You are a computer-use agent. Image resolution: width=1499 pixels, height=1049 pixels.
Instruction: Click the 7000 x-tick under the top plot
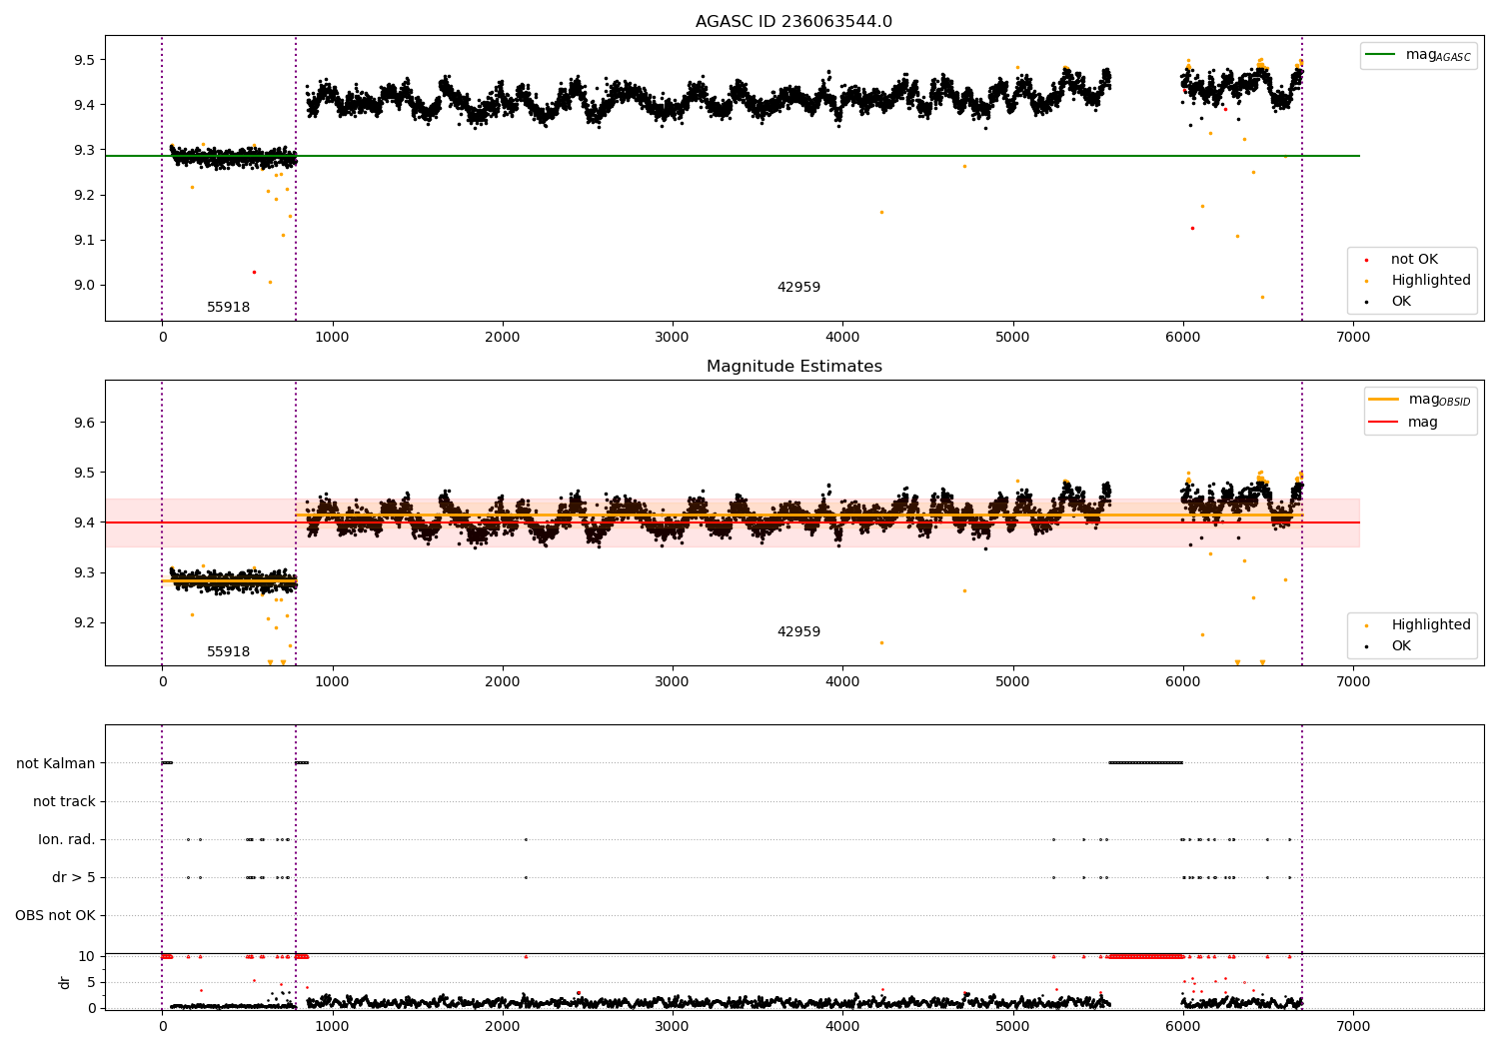point(1353,337)
